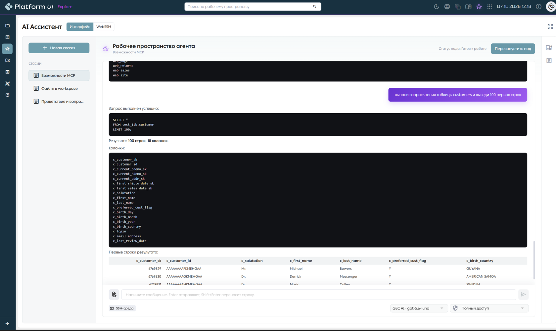556x331 pixels.
Task: Click the info icon beside the clock
Action: click(x=539, y=7)
